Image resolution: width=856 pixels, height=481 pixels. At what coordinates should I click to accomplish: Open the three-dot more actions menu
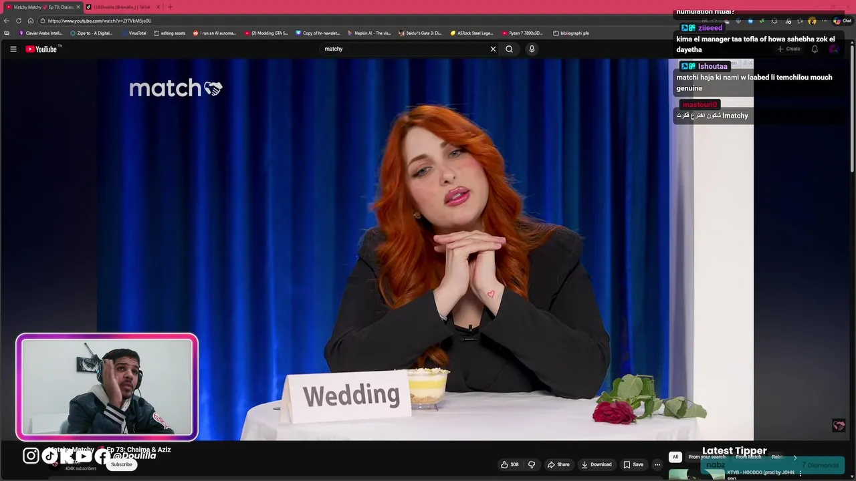(x=657, y=464)
